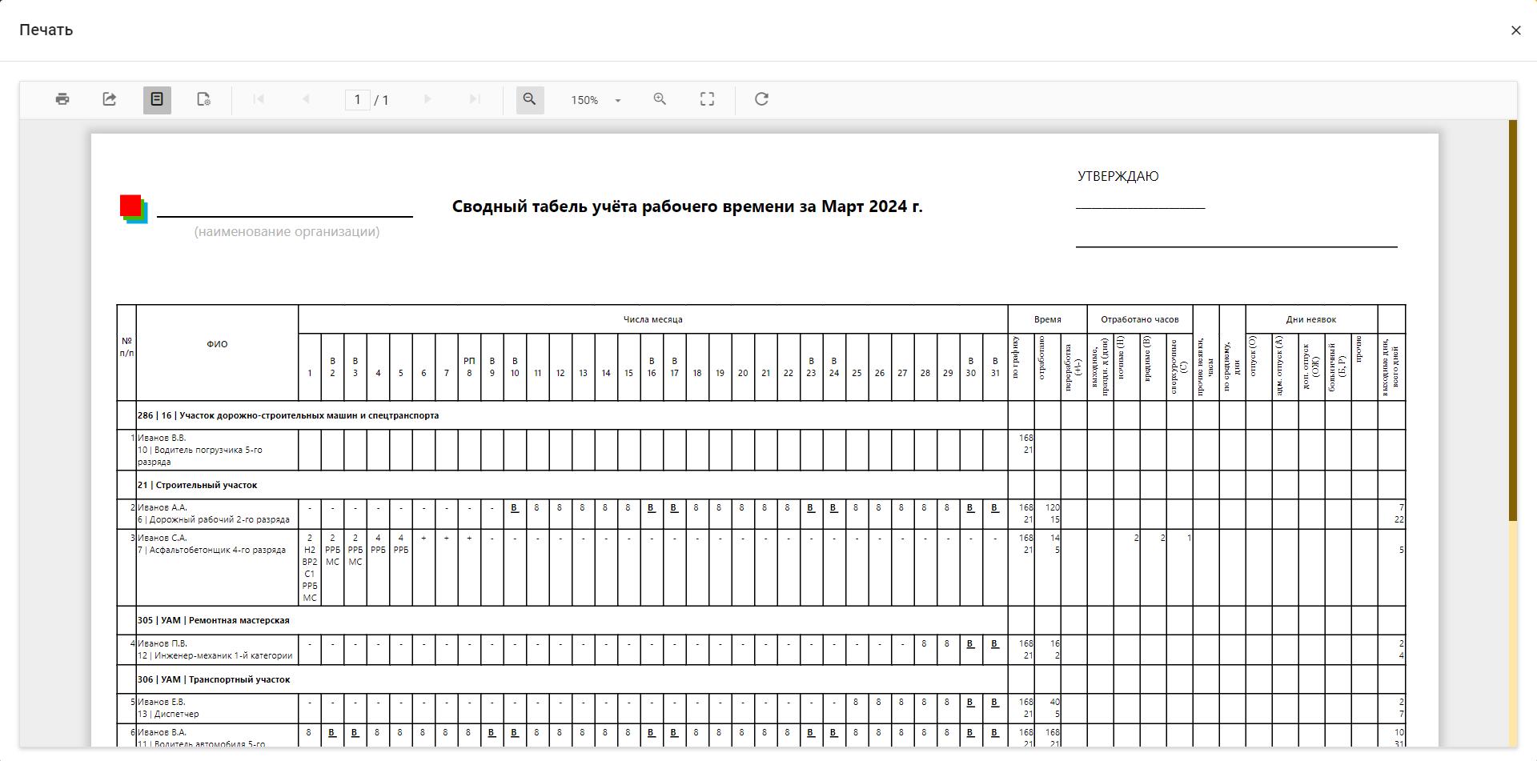
Task: Click the print icon in the toolbar
Action: click(x=62, y=99)
